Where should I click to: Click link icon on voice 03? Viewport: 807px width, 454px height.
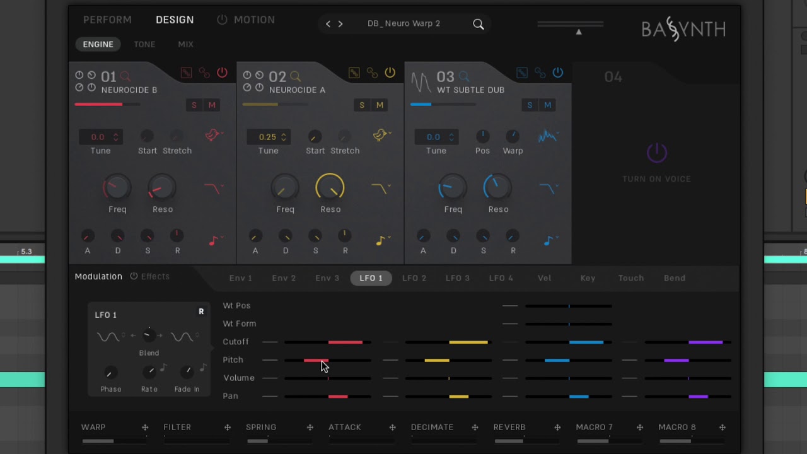click(x=540, y=73)
